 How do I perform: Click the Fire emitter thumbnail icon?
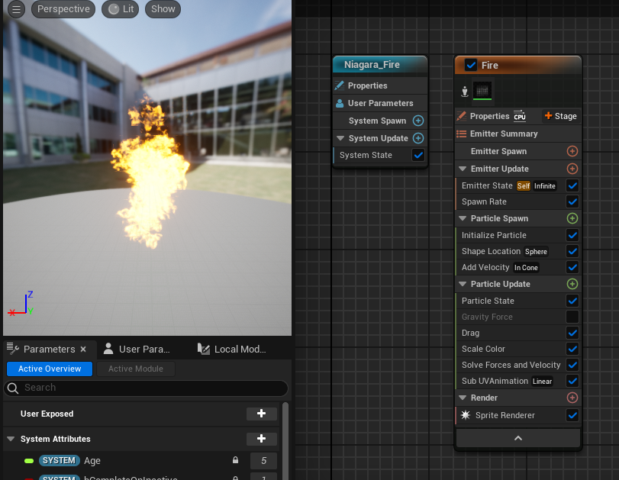coord(482,92)
